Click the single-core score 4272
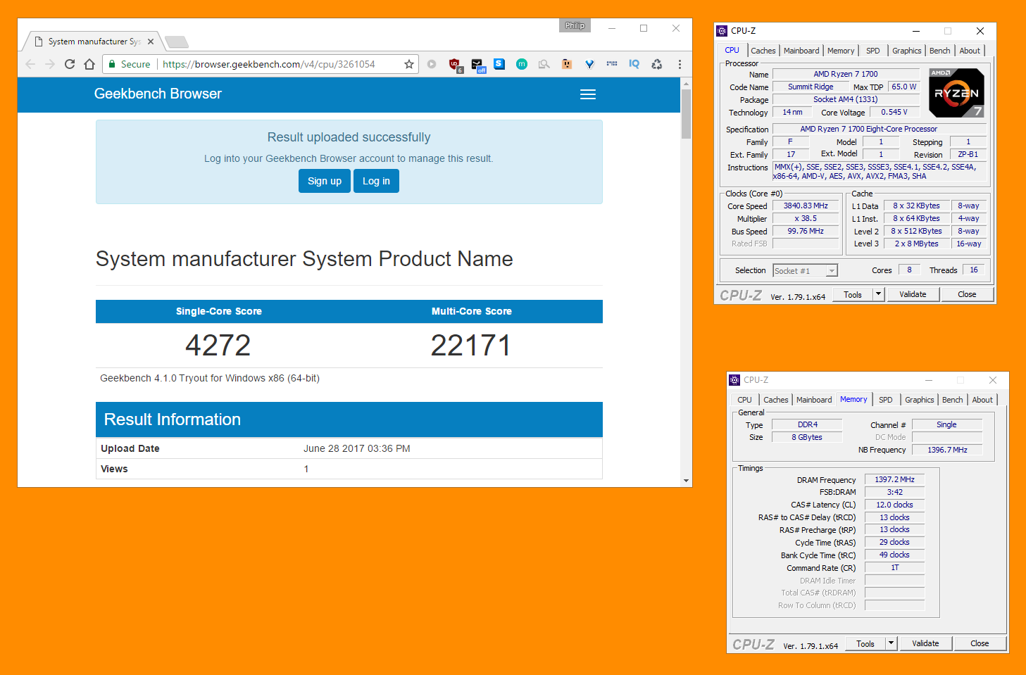 tap(218, 346)
